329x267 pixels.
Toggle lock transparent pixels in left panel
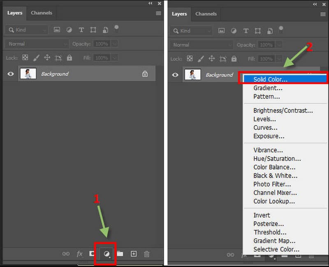pos(25,58)
